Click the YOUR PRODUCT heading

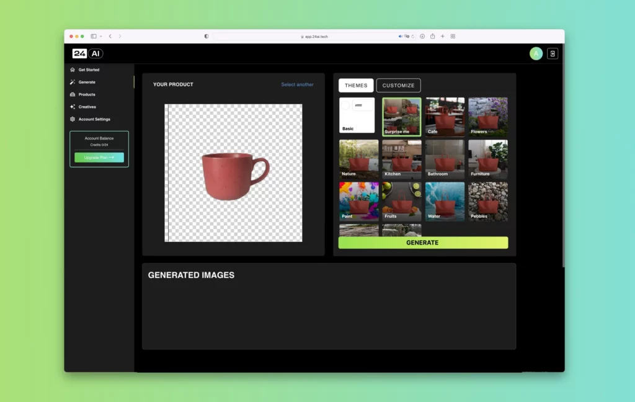click(173, 85)
